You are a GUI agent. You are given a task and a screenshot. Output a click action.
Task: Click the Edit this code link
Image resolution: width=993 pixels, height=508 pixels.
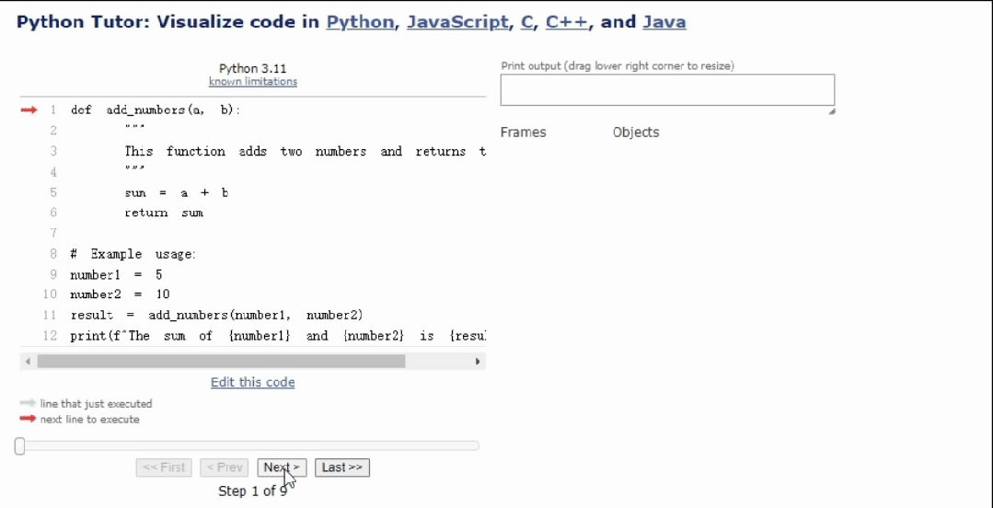pos(252,382)
